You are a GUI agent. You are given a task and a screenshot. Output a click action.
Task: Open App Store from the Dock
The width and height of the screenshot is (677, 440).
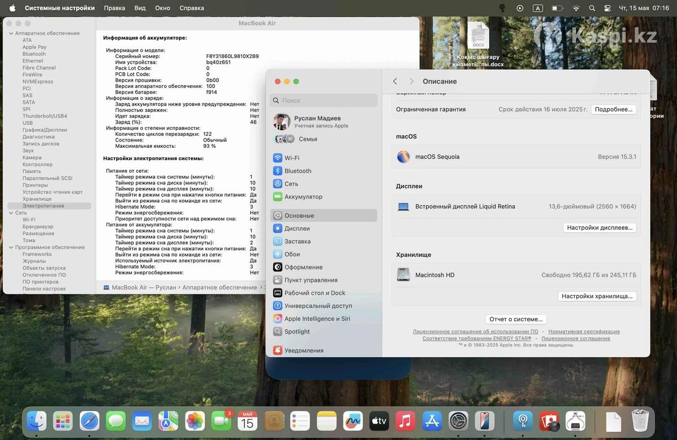[x=432, y=421]
